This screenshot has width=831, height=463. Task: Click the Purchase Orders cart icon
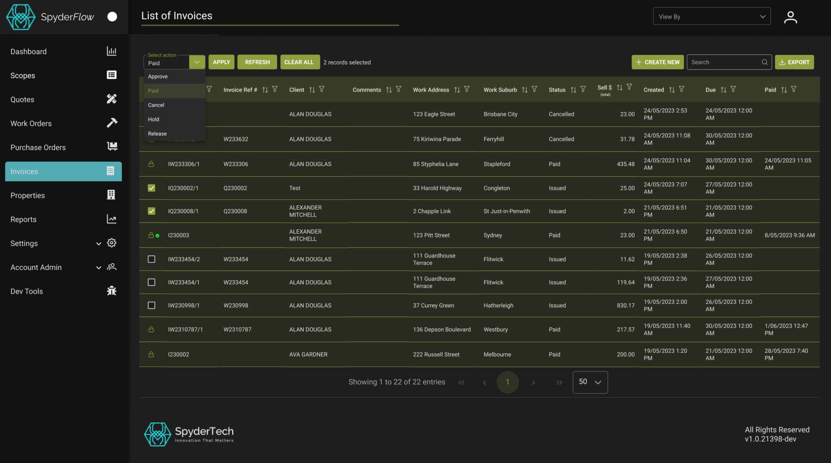coord(112,146)
